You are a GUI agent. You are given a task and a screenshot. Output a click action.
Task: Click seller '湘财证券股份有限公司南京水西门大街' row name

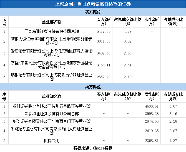[52, 131]
